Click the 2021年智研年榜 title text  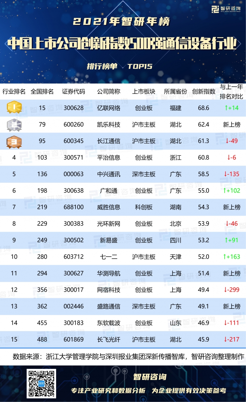[x=122, y=22]
